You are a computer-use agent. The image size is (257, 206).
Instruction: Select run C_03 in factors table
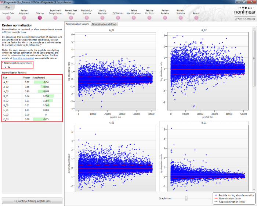tap(32, 119)
